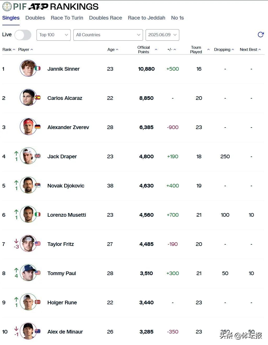The width and height of the screenshot is (268, 345).
Task: Sort the table by Official Points
Action: point(144,50)
